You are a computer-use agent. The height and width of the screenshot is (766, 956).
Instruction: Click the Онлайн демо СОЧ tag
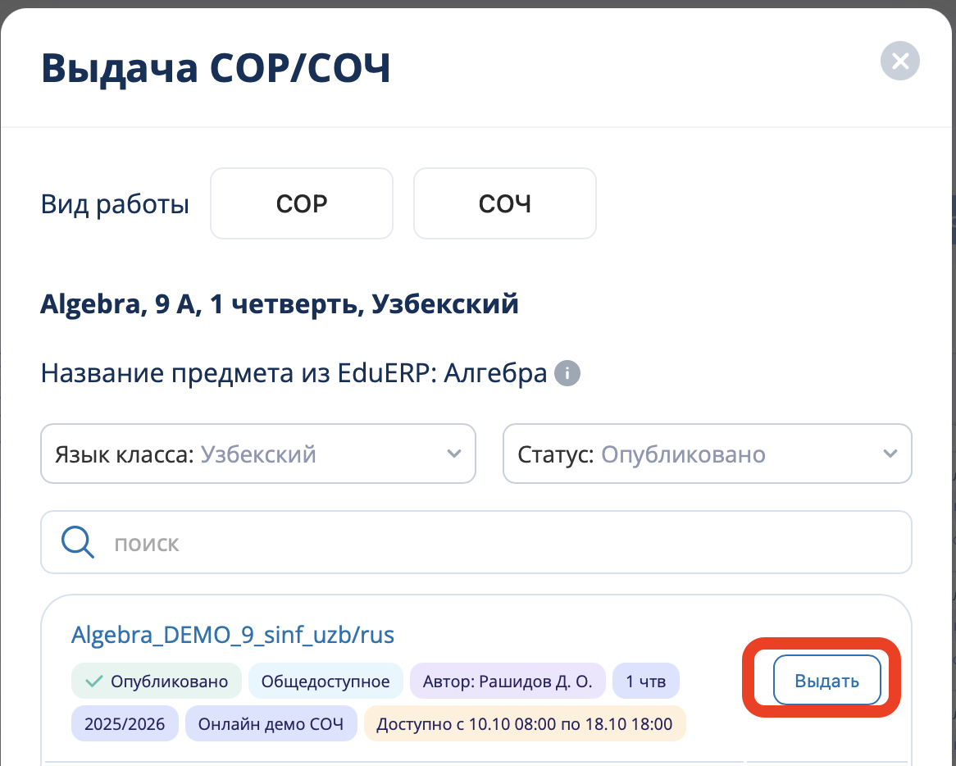pos(271,724)
